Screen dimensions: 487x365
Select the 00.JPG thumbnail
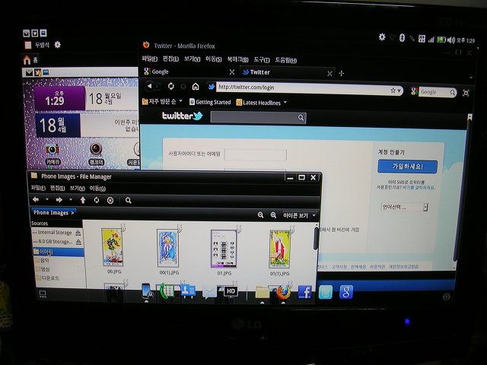click(113, 247)
